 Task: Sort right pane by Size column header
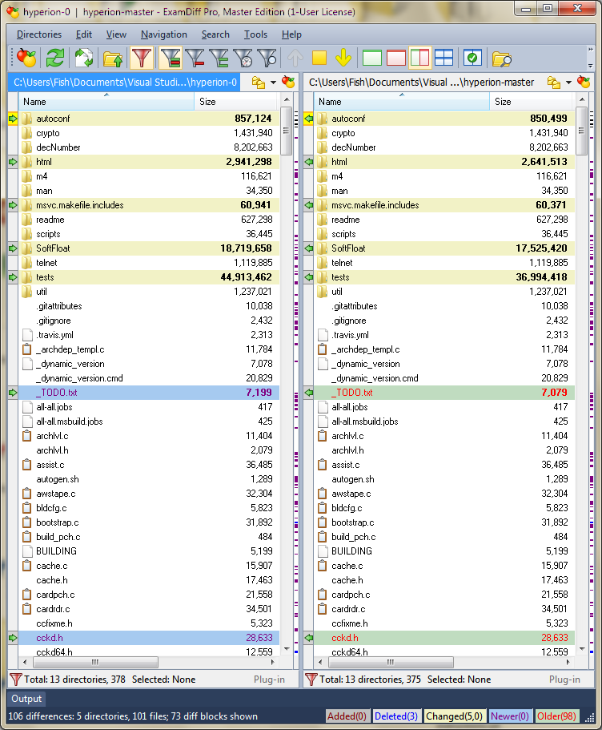531,102
